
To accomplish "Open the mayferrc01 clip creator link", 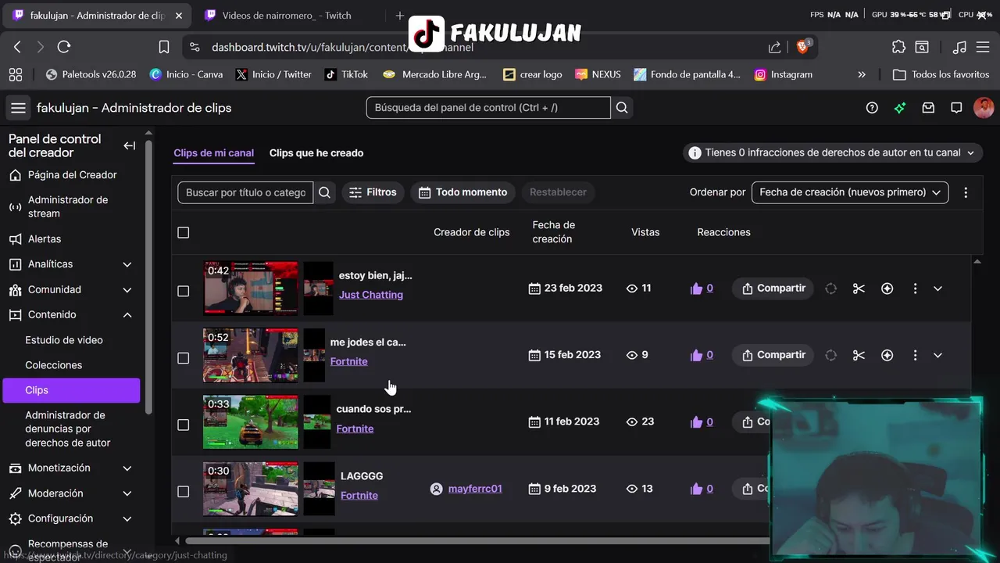I will pyautogui.click(x=475, y=489).
